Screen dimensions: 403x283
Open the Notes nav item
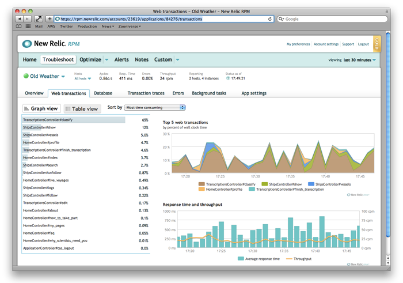[x=142, y=60]
